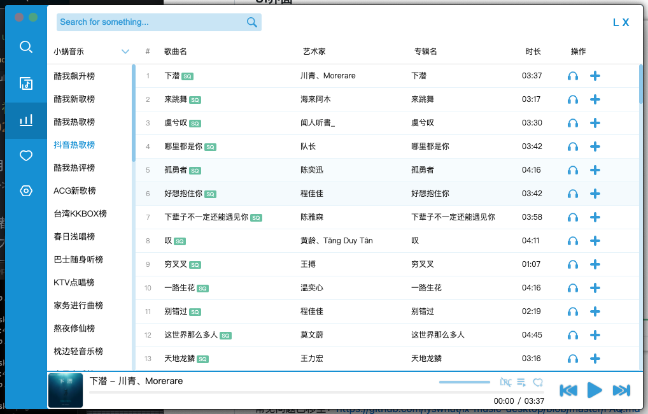The width and height of the screenshot is (648, 414).
Task: Click artist 陈奕迅
Action: tap(312, 170)
